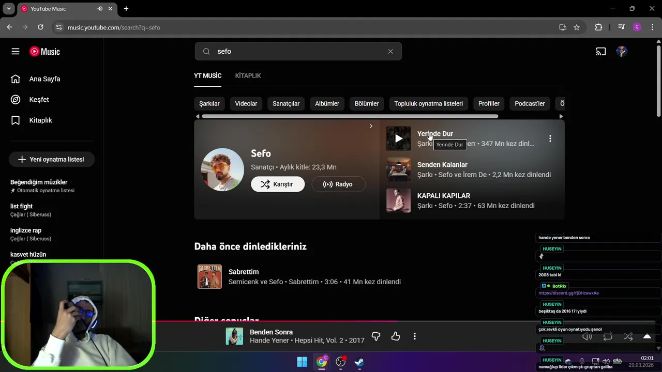Filter results by Albümler
662x372 pixels.
327,104
